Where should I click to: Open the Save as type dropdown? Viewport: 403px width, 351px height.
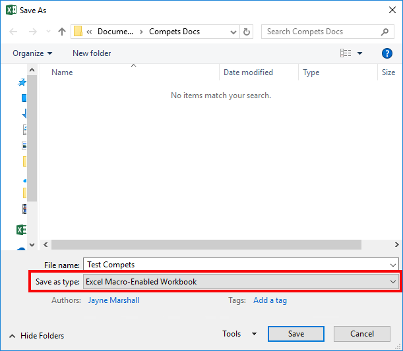tap(392, 282)
